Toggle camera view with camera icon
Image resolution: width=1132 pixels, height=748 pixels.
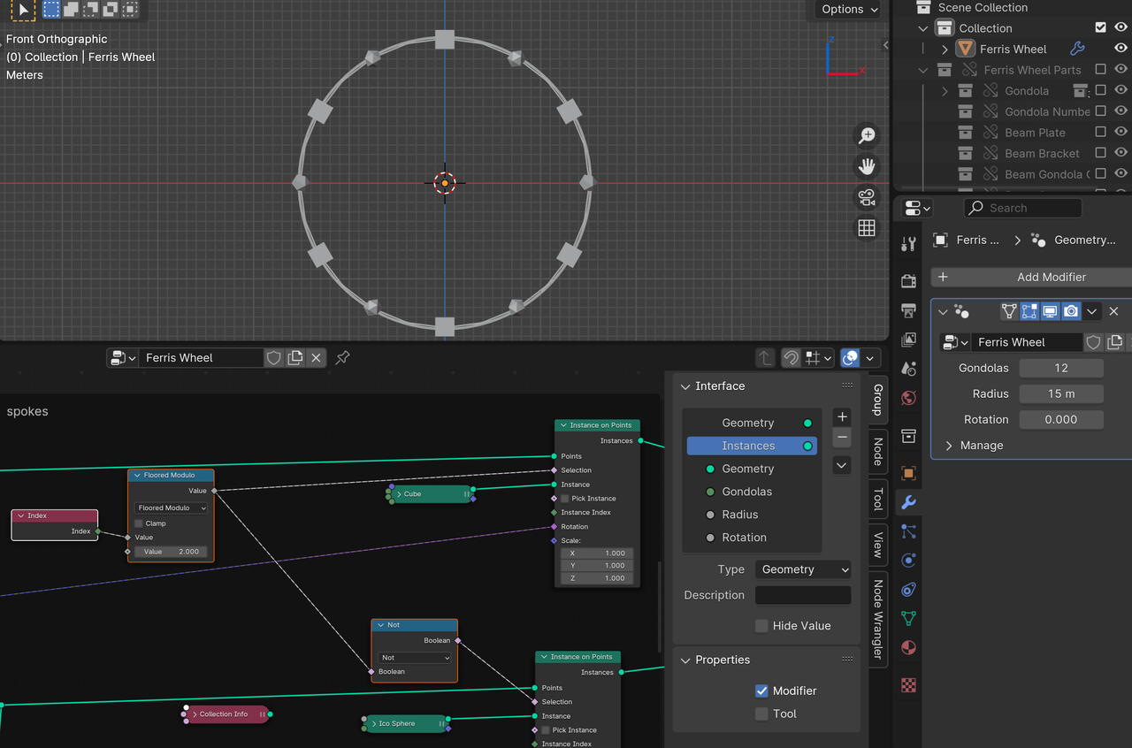[867, 197]
